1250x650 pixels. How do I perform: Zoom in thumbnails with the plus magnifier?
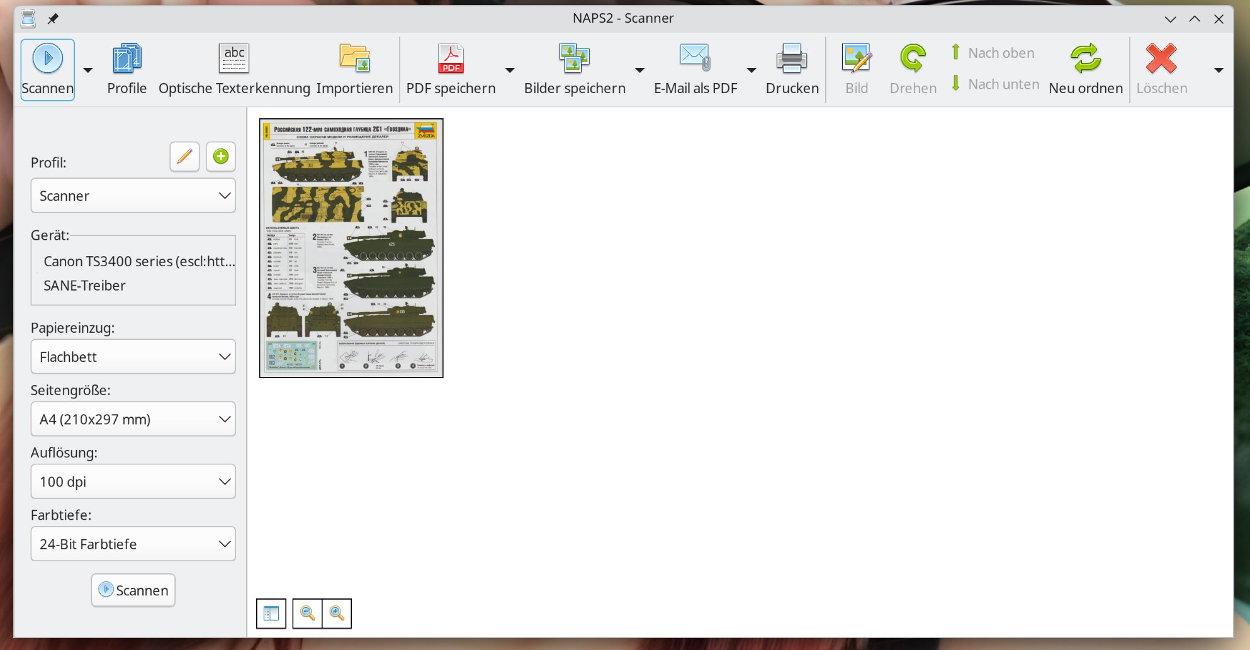(x=337, y=614)
